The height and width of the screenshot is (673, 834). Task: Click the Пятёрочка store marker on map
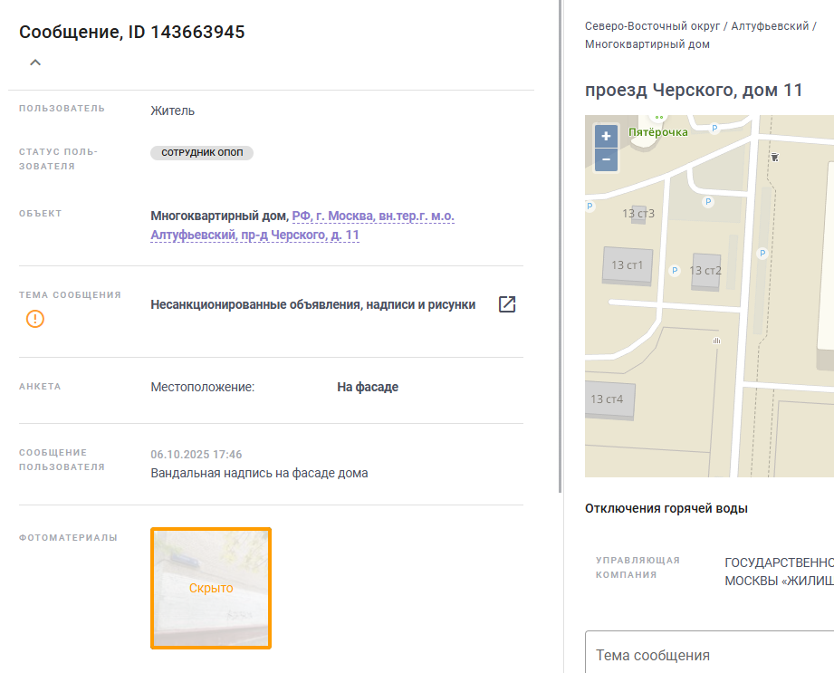point(658,132)
